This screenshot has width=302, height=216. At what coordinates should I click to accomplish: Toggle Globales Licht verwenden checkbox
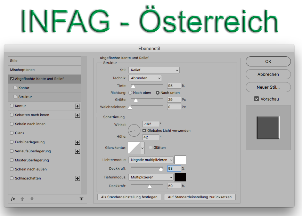click(x=144, y=131)
